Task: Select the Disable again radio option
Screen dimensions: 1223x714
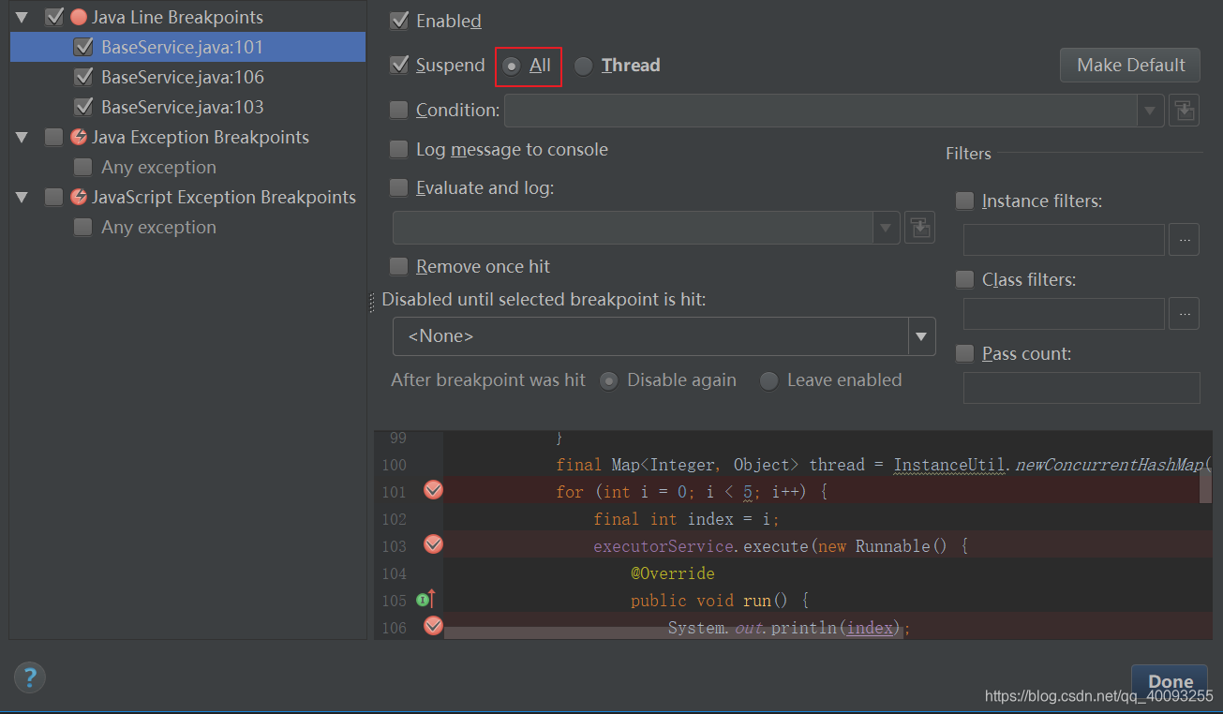Action: (609, 380)
